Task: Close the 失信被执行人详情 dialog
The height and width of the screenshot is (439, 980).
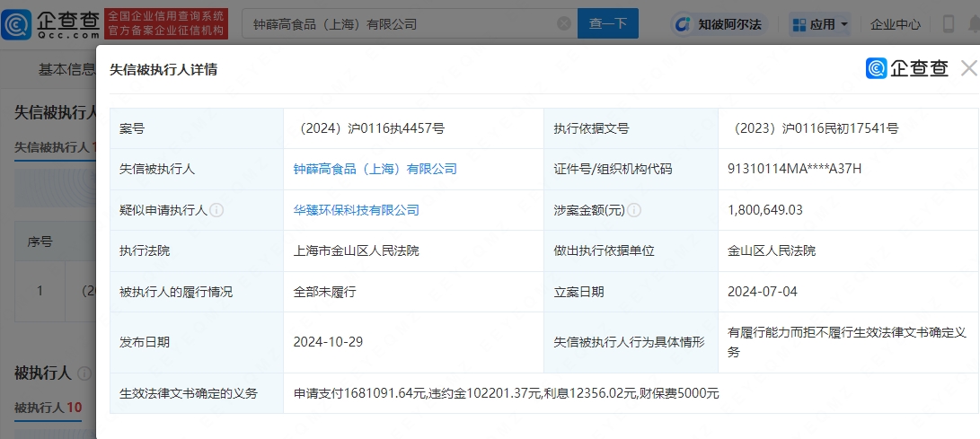Action: pyautogui.click(x=968, y=68)
